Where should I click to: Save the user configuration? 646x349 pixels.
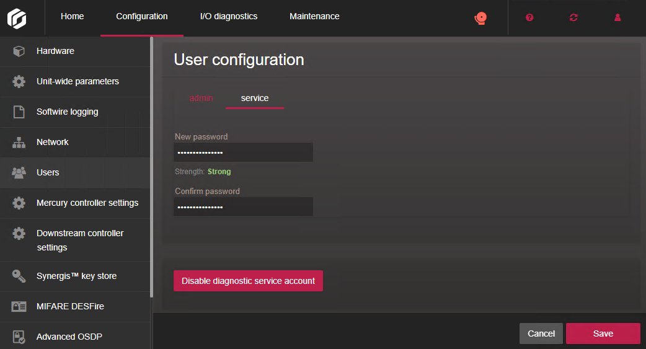pos(603,334)
